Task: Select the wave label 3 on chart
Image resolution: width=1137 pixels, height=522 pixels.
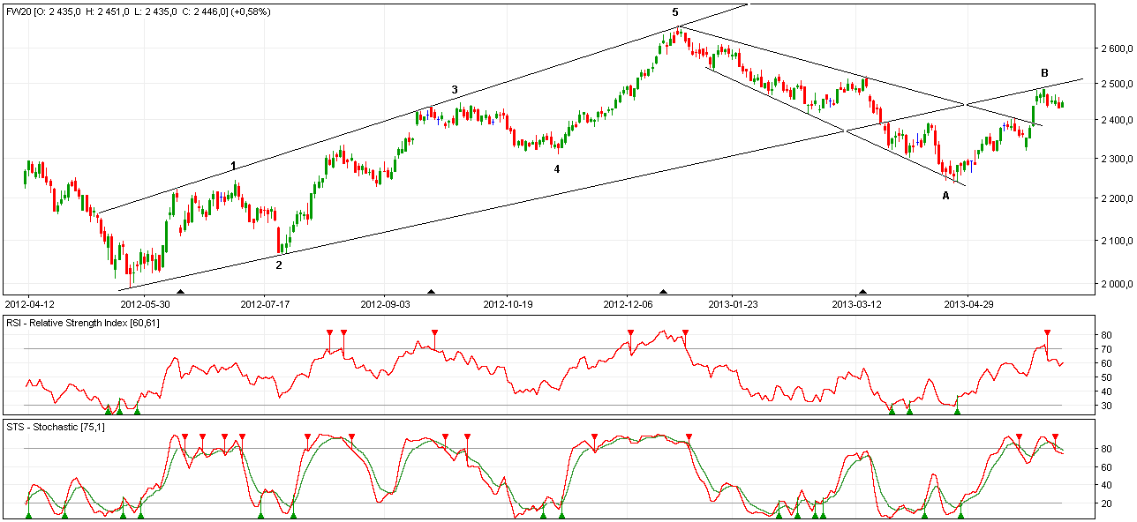Action: coord(455,90)
